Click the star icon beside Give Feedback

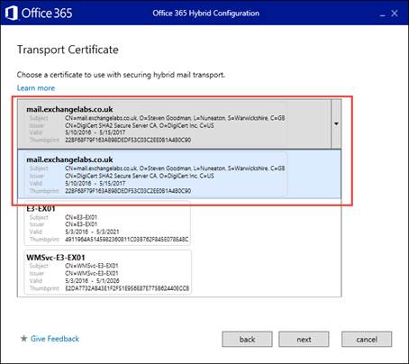click(x=23, y=339)
